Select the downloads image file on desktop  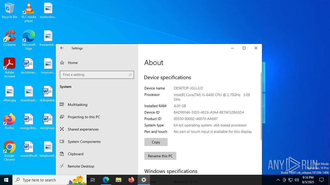[x=29, y=94]
